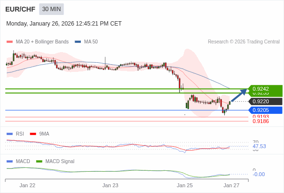
Task: Click the MACD value -0.00
Action: [258, 174]
